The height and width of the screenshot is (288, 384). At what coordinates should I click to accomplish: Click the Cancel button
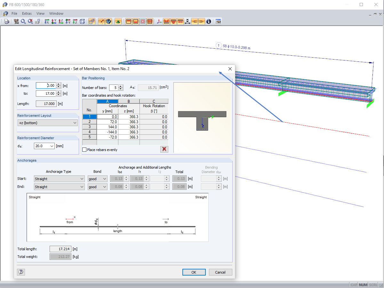pyautogui.click(x=220, y=272)
